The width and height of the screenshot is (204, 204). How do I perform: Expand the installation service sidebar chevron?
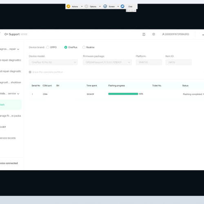click(18, 94)
